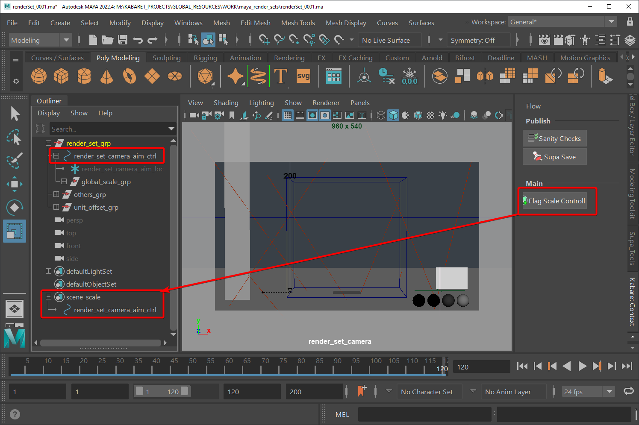Create a polygon cone from shelf
This screenshot has height=425, width=639.
(x=106, y=76)
